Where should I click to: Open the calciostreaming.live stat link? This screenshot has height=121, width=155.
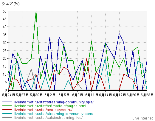click(49, 118)
